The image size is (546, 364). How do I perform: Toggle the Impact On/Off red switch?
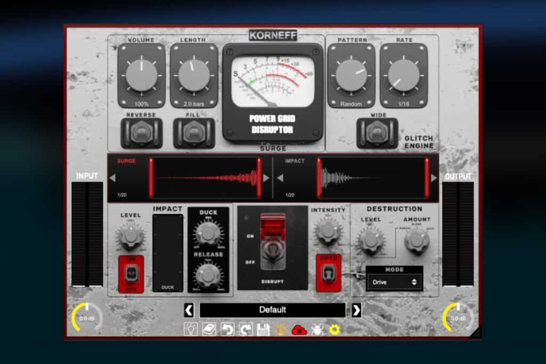pos(131,274)
